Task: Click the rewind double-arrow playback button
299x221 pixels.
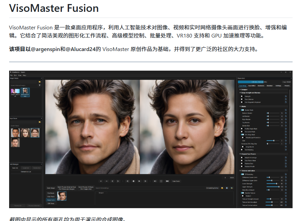Action: click(128, 181)
